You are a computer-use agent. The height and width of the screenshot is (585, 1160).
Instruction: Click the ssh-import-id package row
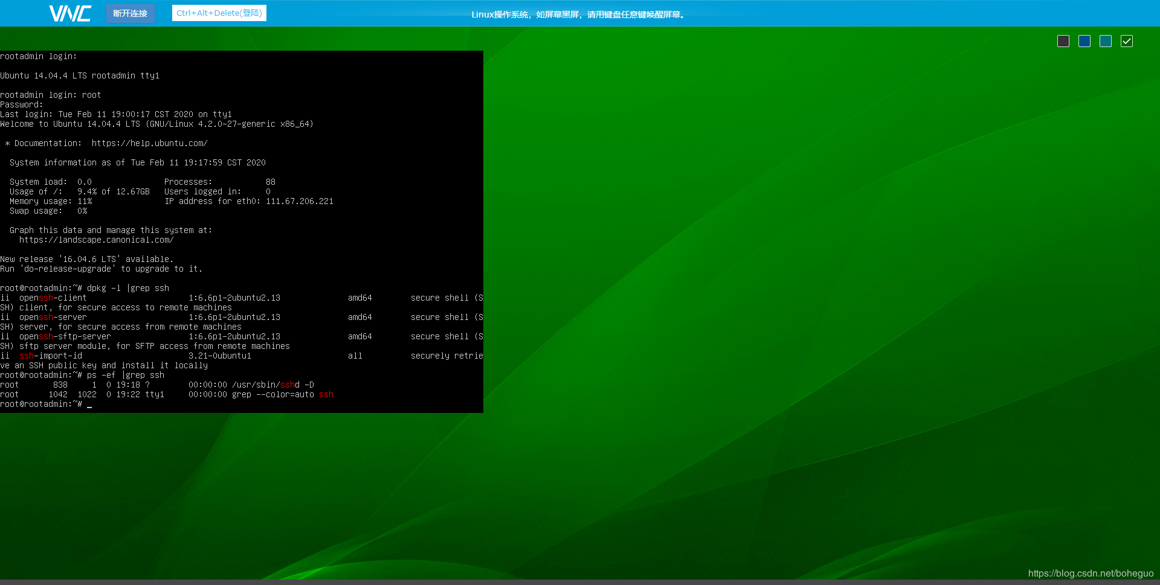tap(242, 356)
